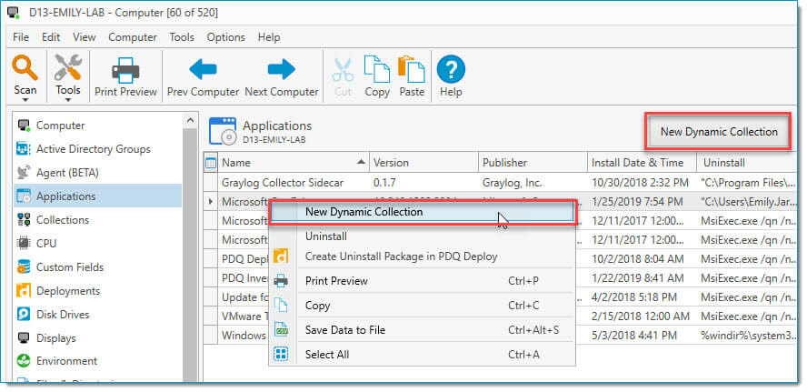Open the Computer menu
The image size is (807, 392).
(133, 37)
